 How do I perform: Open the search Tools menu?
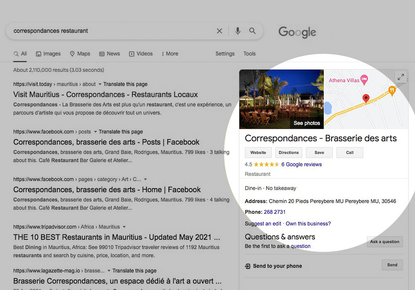click(x=249, y=54)
